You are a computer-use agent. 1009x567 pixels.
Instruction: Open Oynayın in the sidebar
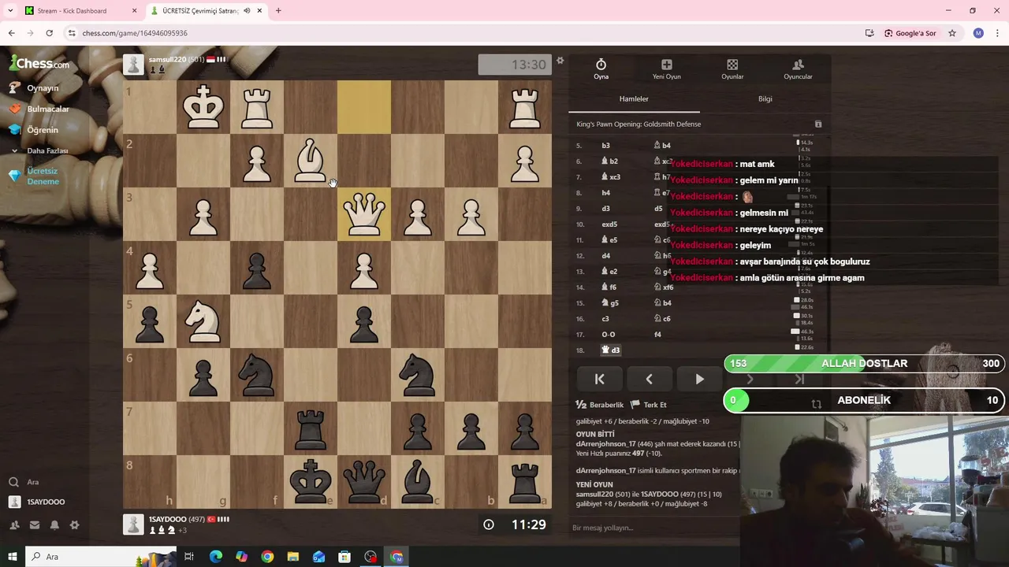pos(43,88)
